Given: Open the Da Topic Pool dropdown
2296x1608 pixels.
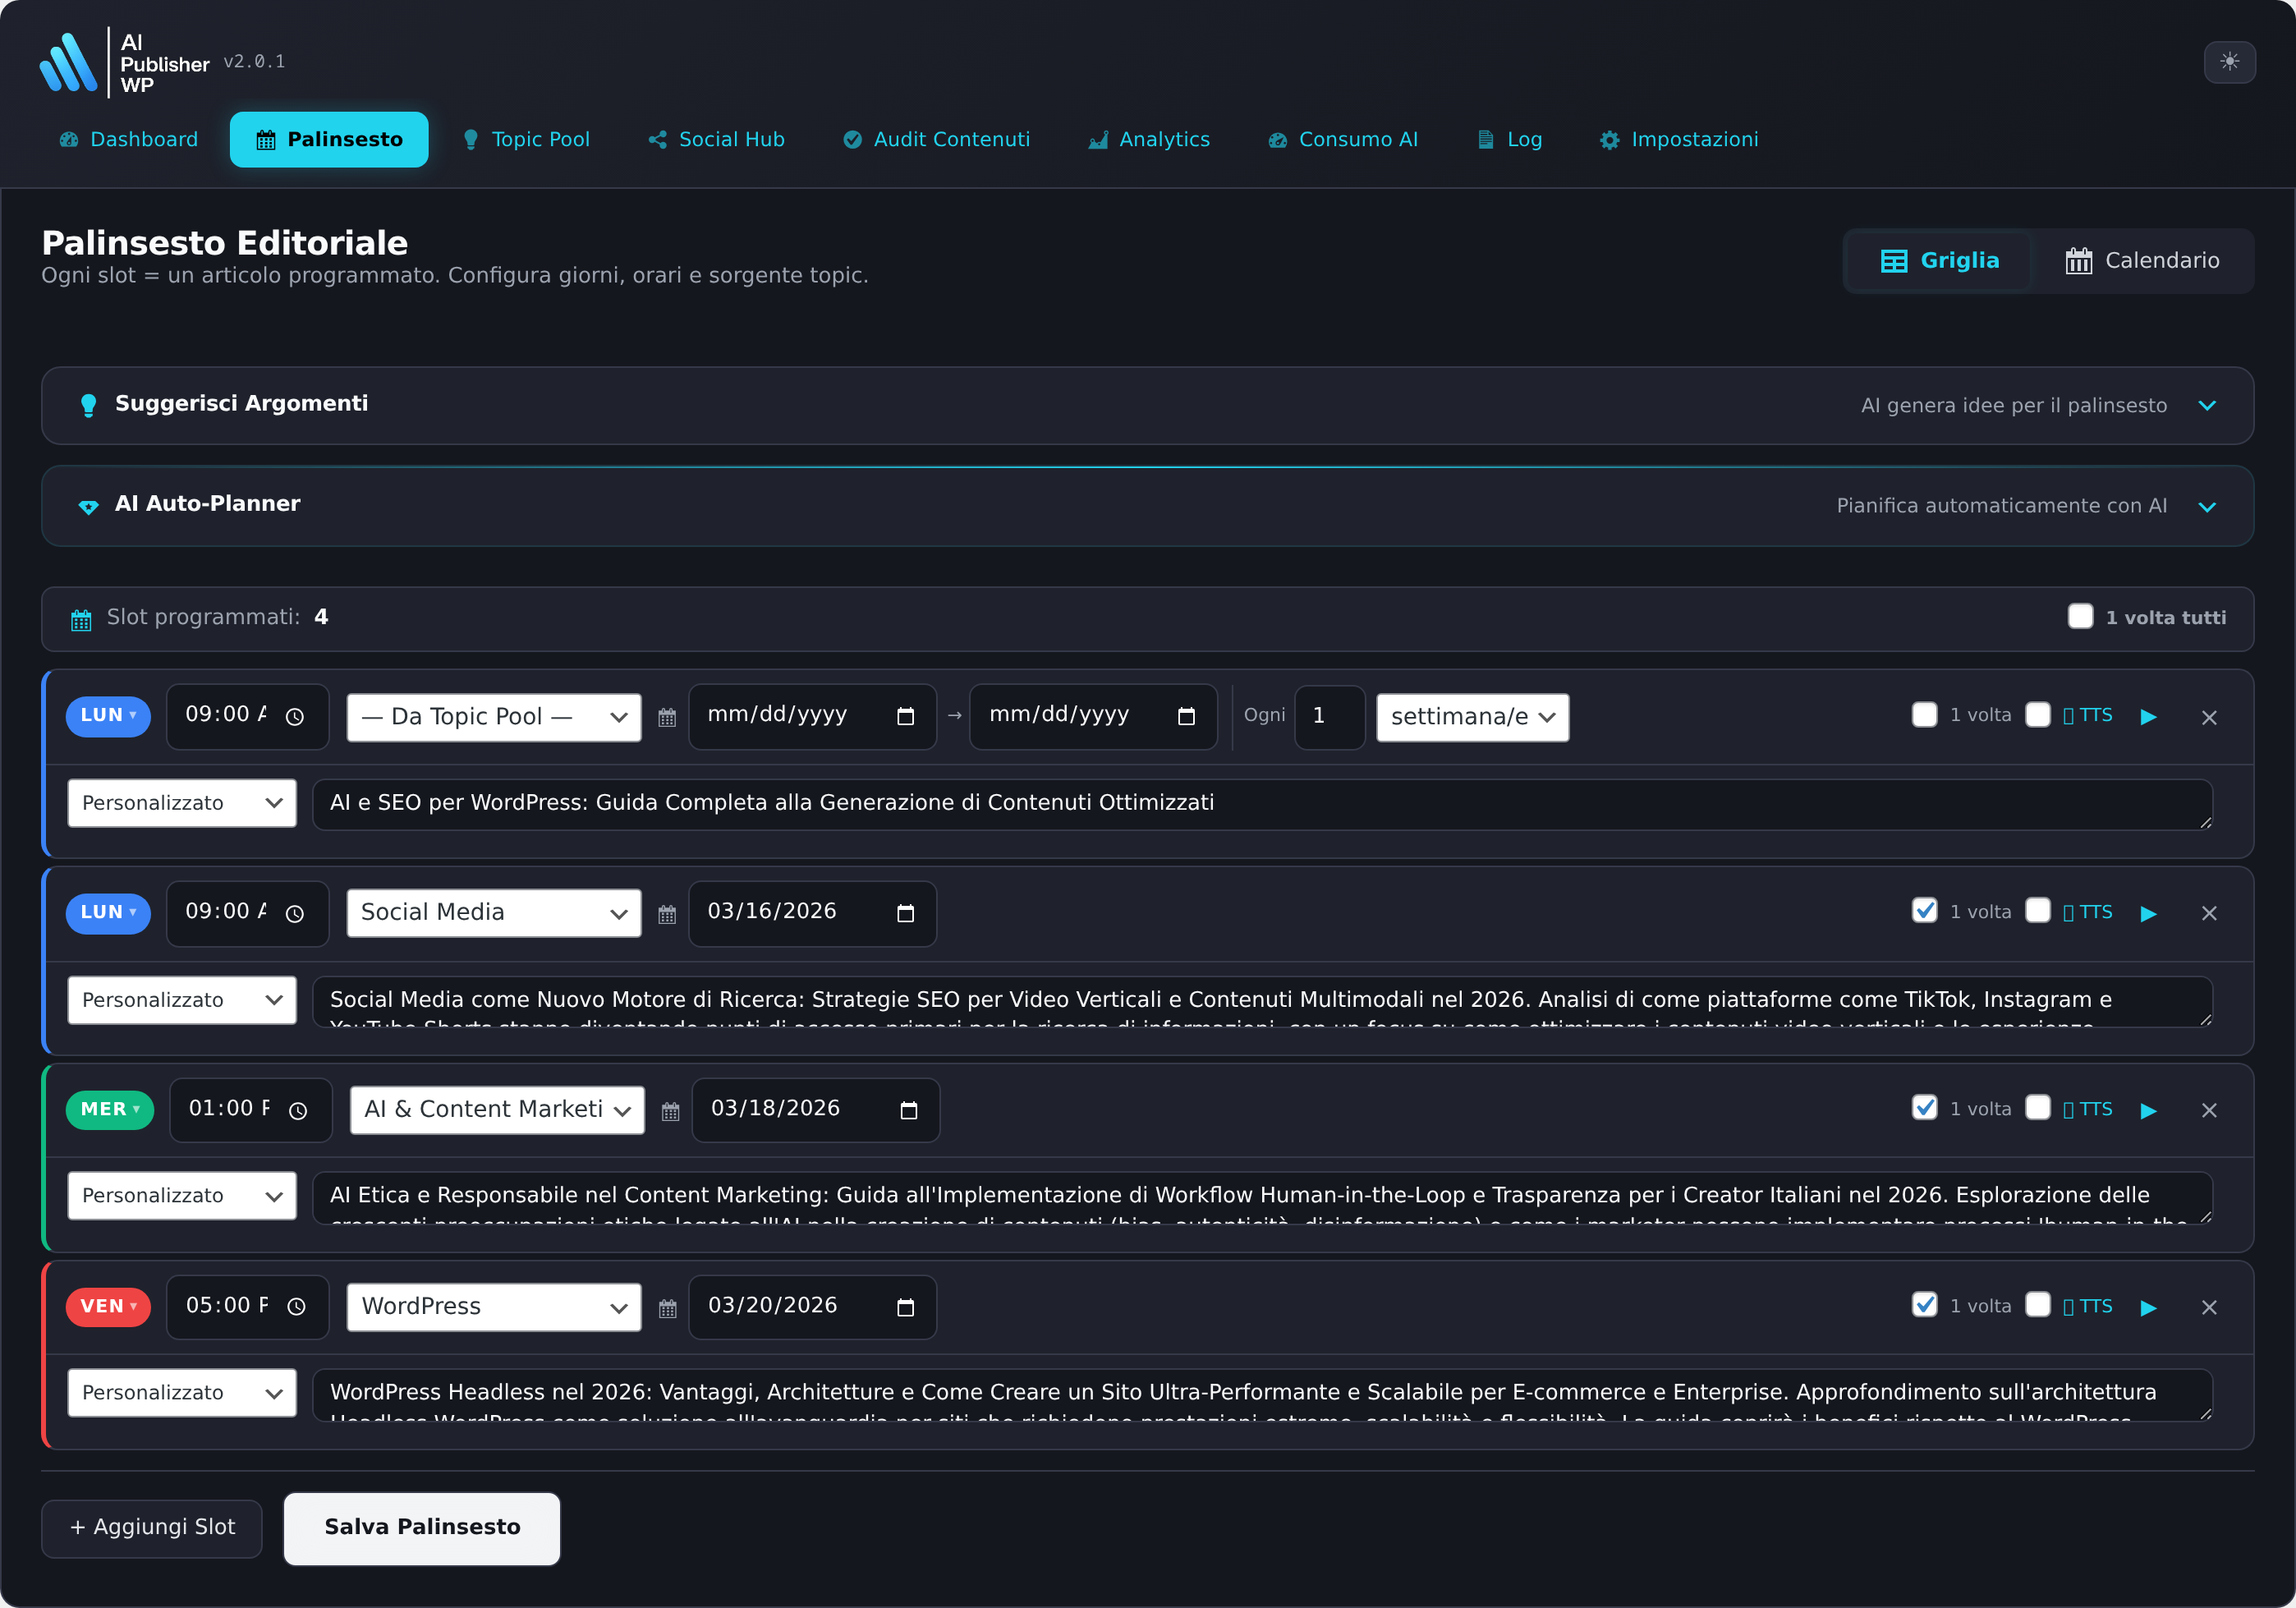Looking at the screenshot, I should [493, 716].
